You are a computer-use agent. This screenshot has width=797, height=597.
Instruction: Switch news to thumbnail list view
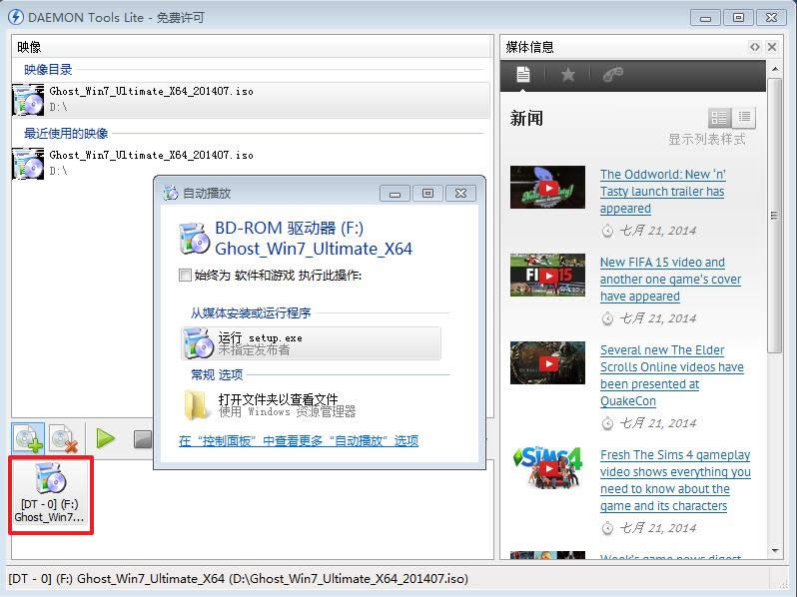[x=719, y=118]
